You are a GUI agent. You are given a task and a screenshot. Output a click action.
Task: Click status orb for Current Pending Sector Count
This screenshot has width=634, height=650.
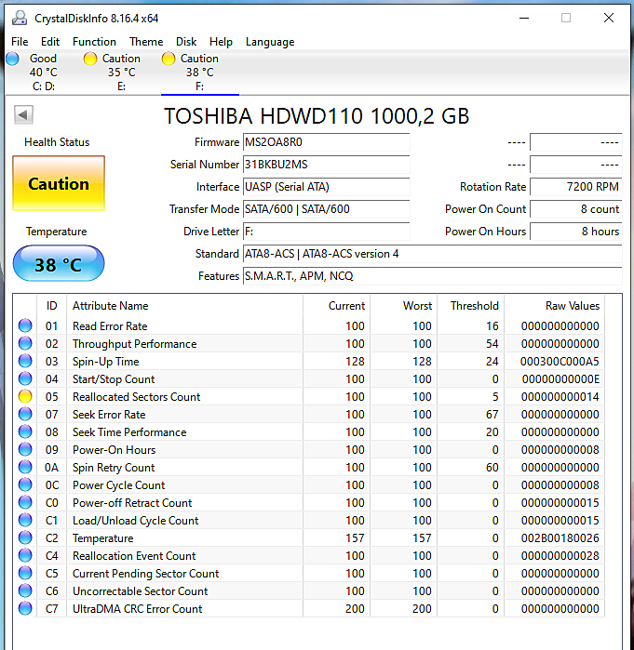(x=25, y=573)
